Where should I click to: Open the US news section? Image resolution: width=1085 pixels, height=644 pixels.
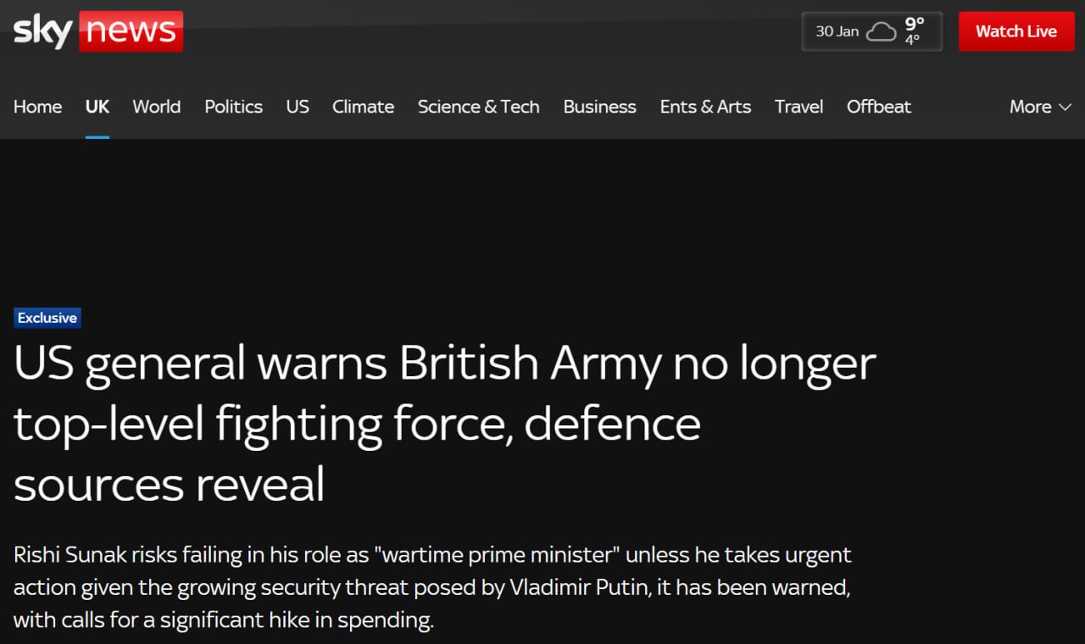tap(298, 107)
